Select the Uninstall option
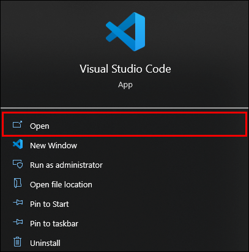 coord(45,243)
